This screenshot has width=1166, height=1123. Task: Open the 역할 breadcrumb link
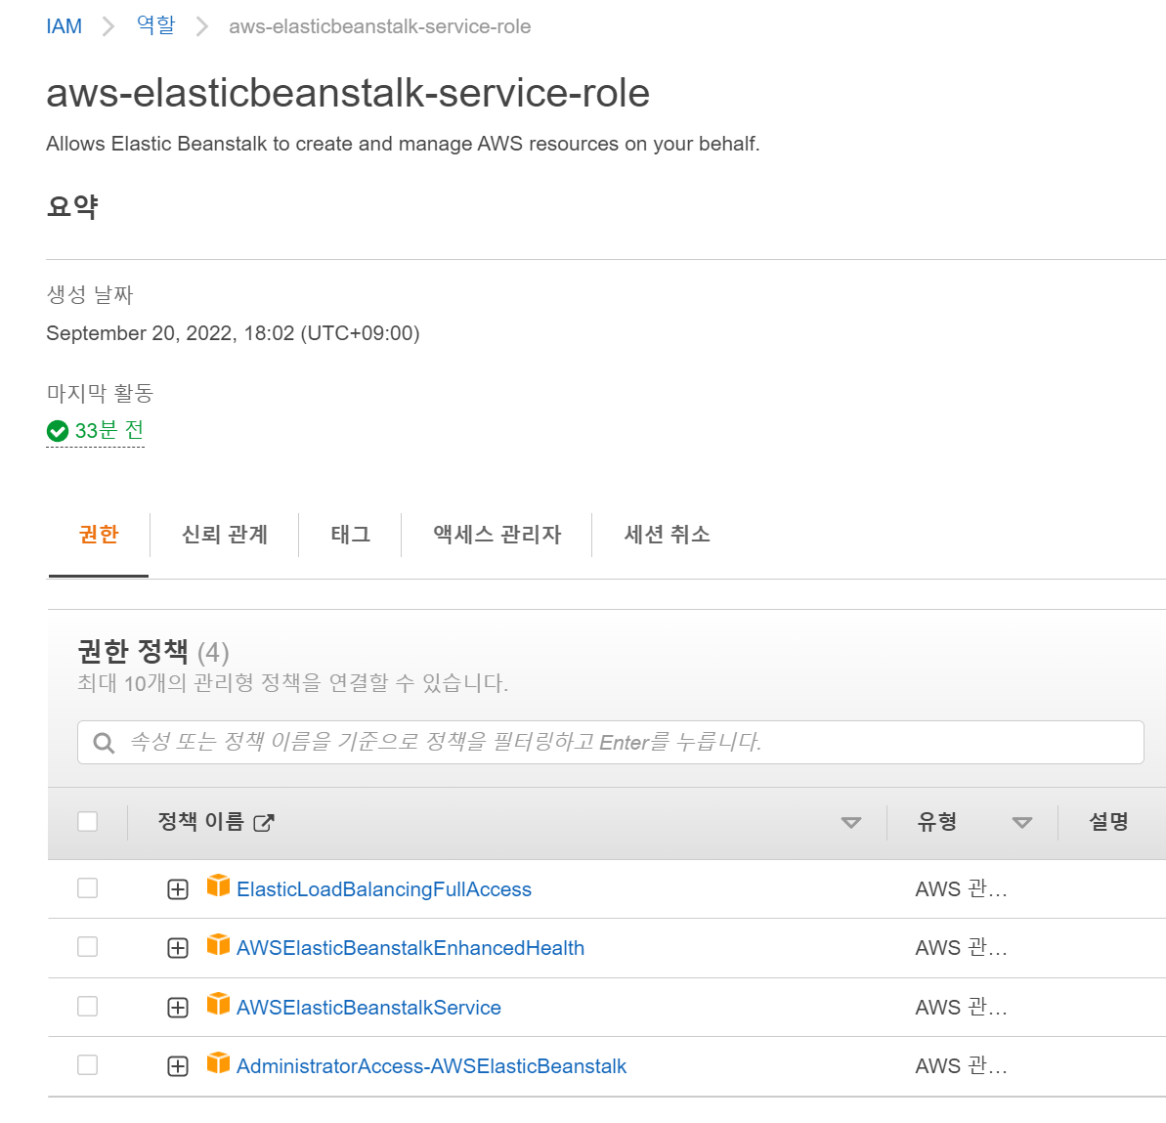[156, 25]
